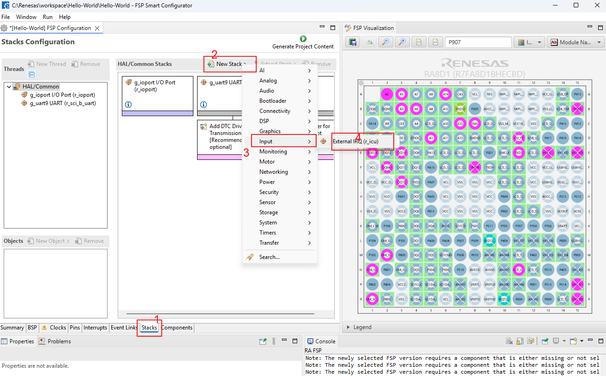Open the color scheme dropdown beside pin field
Screen dimensions: 606x376
pos(529,42)
